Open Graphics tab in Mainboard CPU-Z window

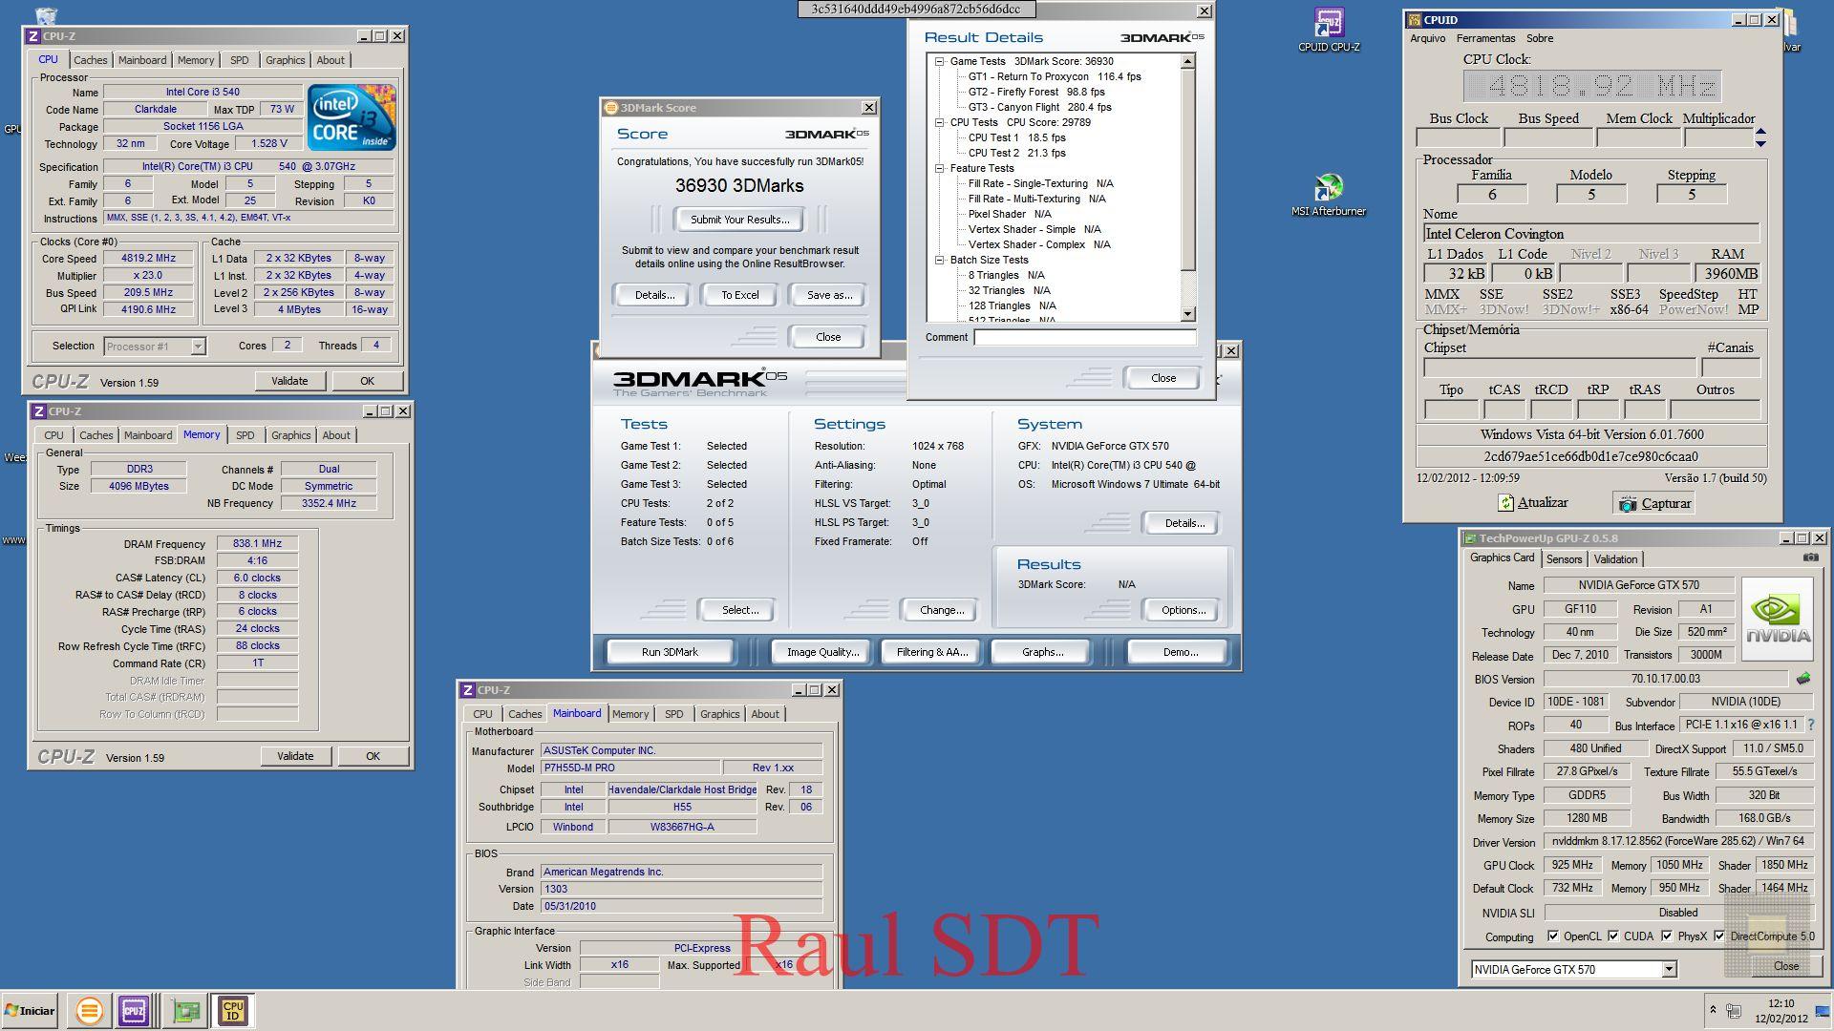coord(719,714)
